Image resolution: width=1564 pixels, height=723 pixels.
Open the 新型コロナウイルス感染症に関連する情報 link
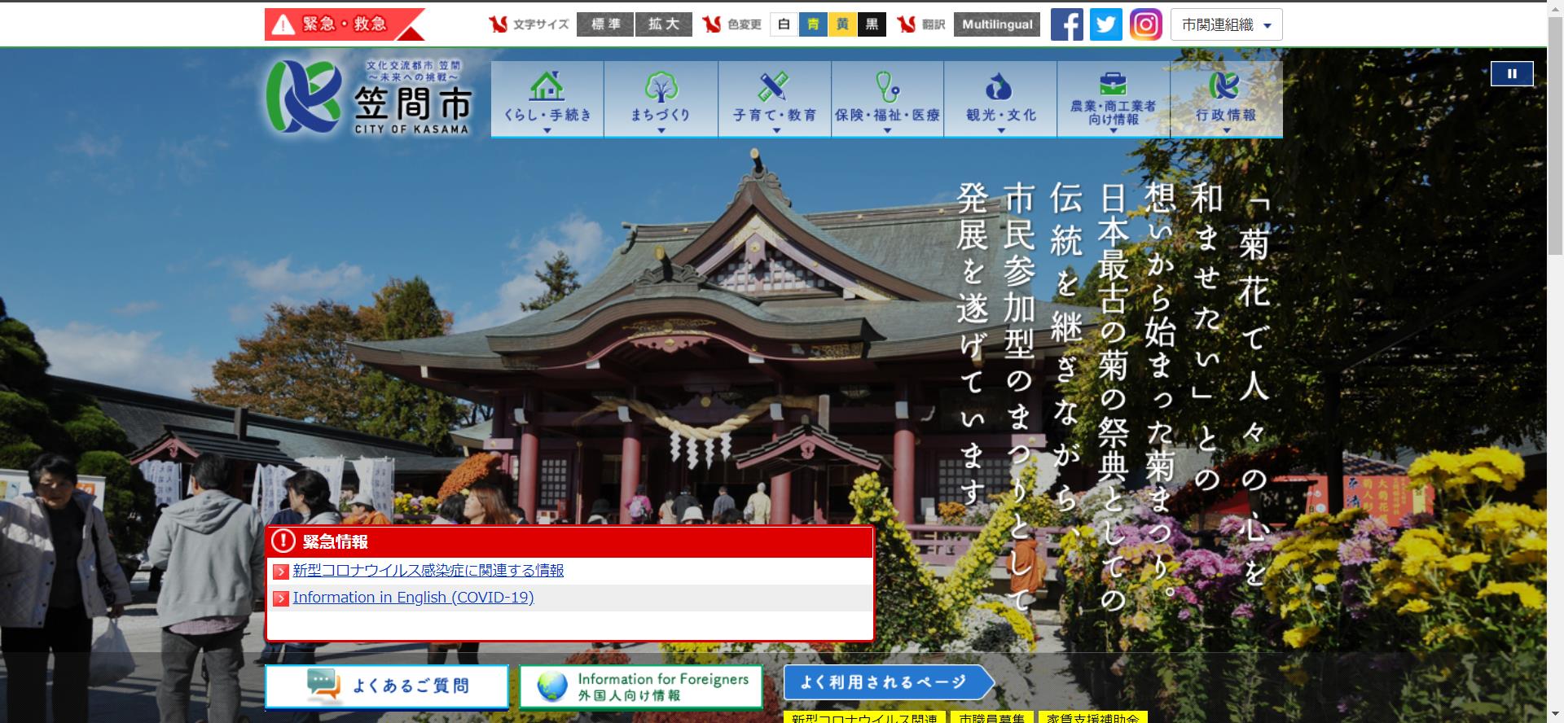[428, 571]
